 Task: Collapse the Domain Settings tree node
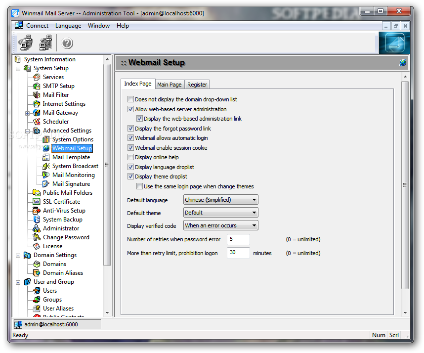18,256
